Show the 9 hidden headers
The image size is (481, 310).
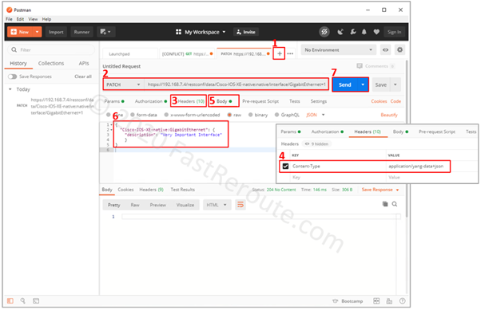[x=317, y=143]
